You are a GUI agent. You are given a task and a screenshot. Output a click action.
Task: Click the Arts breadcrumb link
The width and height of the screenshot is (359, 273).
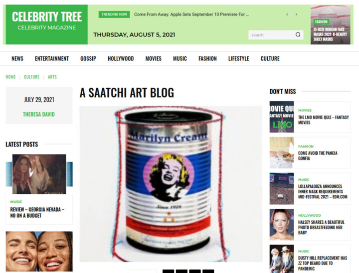coord(52,77)
